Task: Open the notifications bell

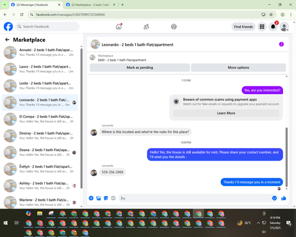Action: [273, 27]
